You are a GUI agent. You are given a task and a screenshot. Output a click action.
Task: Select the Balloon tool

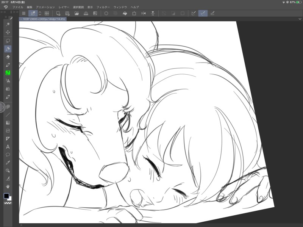click(8, 155)
